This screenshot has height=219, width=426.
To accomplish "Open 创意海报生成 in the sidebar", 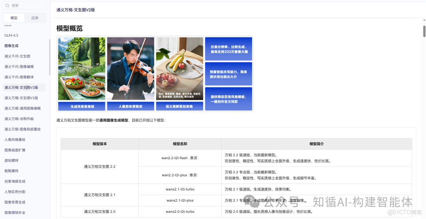I will [x=15, y=181].
